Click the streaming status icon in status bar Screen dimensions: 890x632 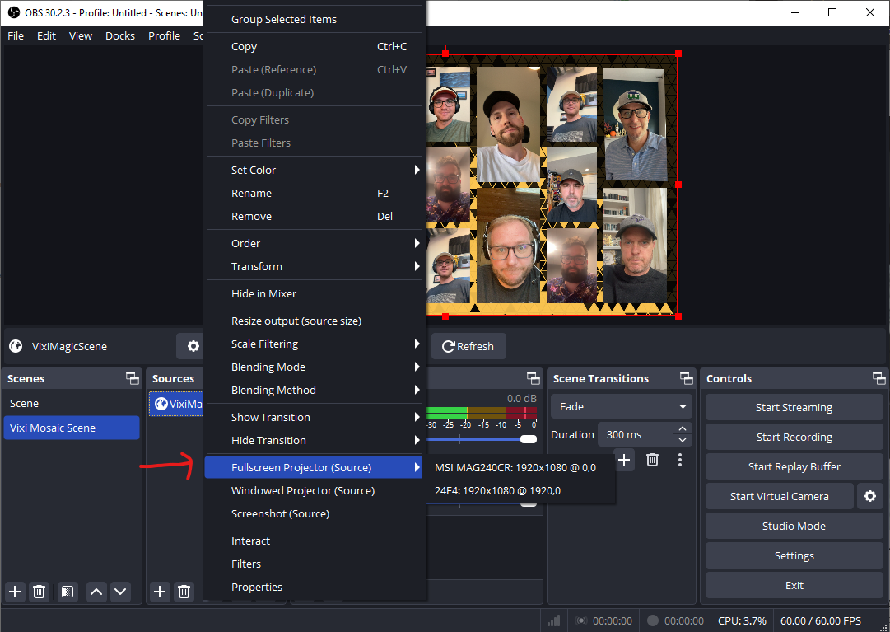point(580,620)
